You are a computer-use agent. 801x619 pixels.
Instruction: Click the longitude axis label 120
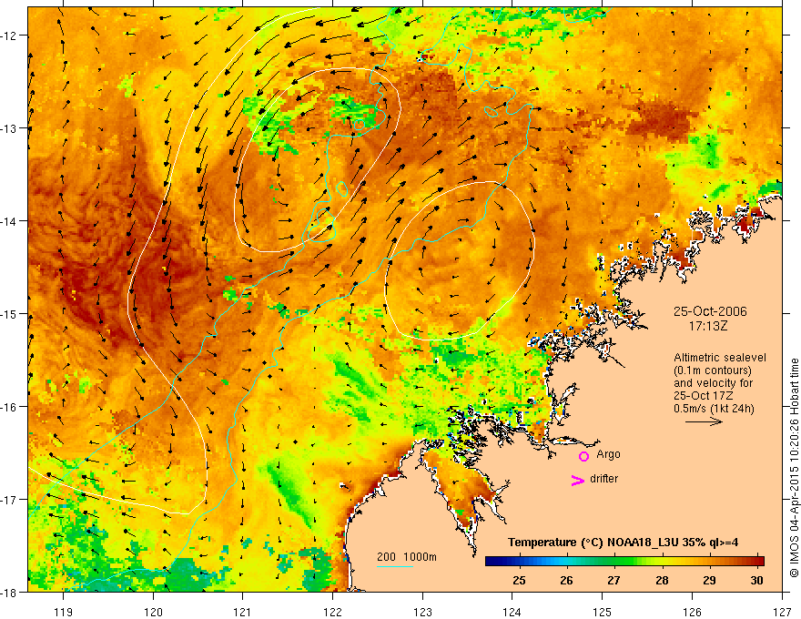tap(153, 612)
